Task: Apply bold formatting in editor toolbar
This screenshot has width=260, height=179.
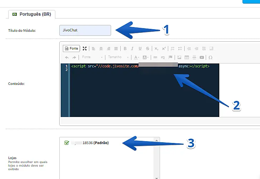Action: pos(125,48)
